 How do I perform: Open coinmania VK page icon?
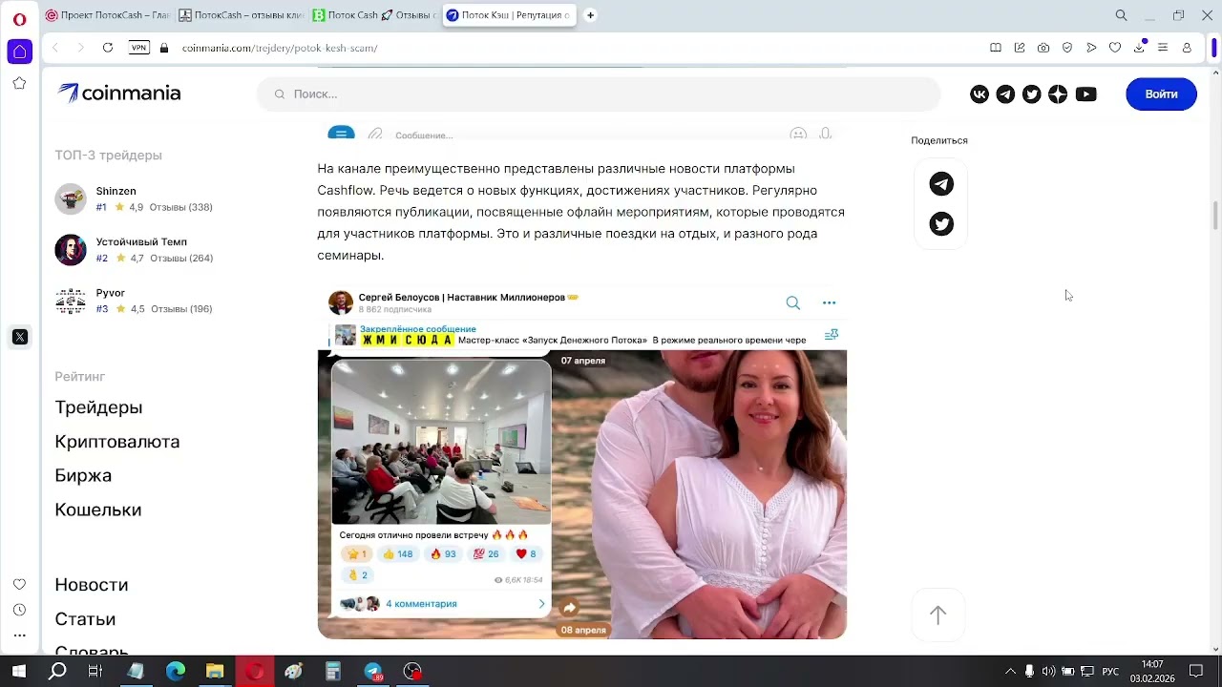[x=980, y=94]
